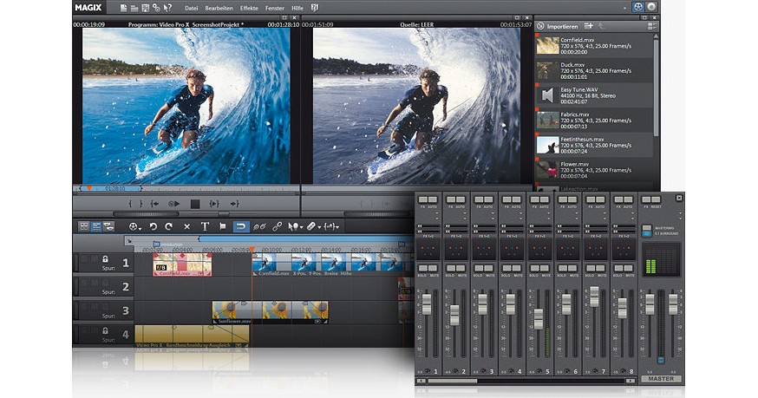Click the help book icon beside Hilfe
The width and height of the screenshot is (758, 398).
click(x=315, y=8)
